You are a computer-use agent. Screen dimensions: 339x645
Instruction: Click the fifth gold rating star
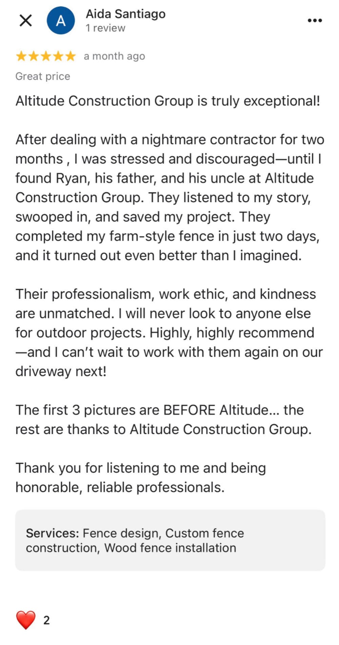(x=71, y=56)
